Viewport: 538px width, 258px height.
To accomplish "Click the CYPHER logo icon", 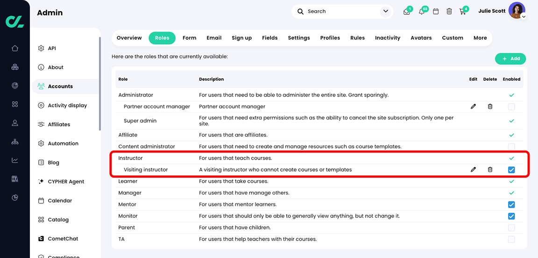I will 15,21.
